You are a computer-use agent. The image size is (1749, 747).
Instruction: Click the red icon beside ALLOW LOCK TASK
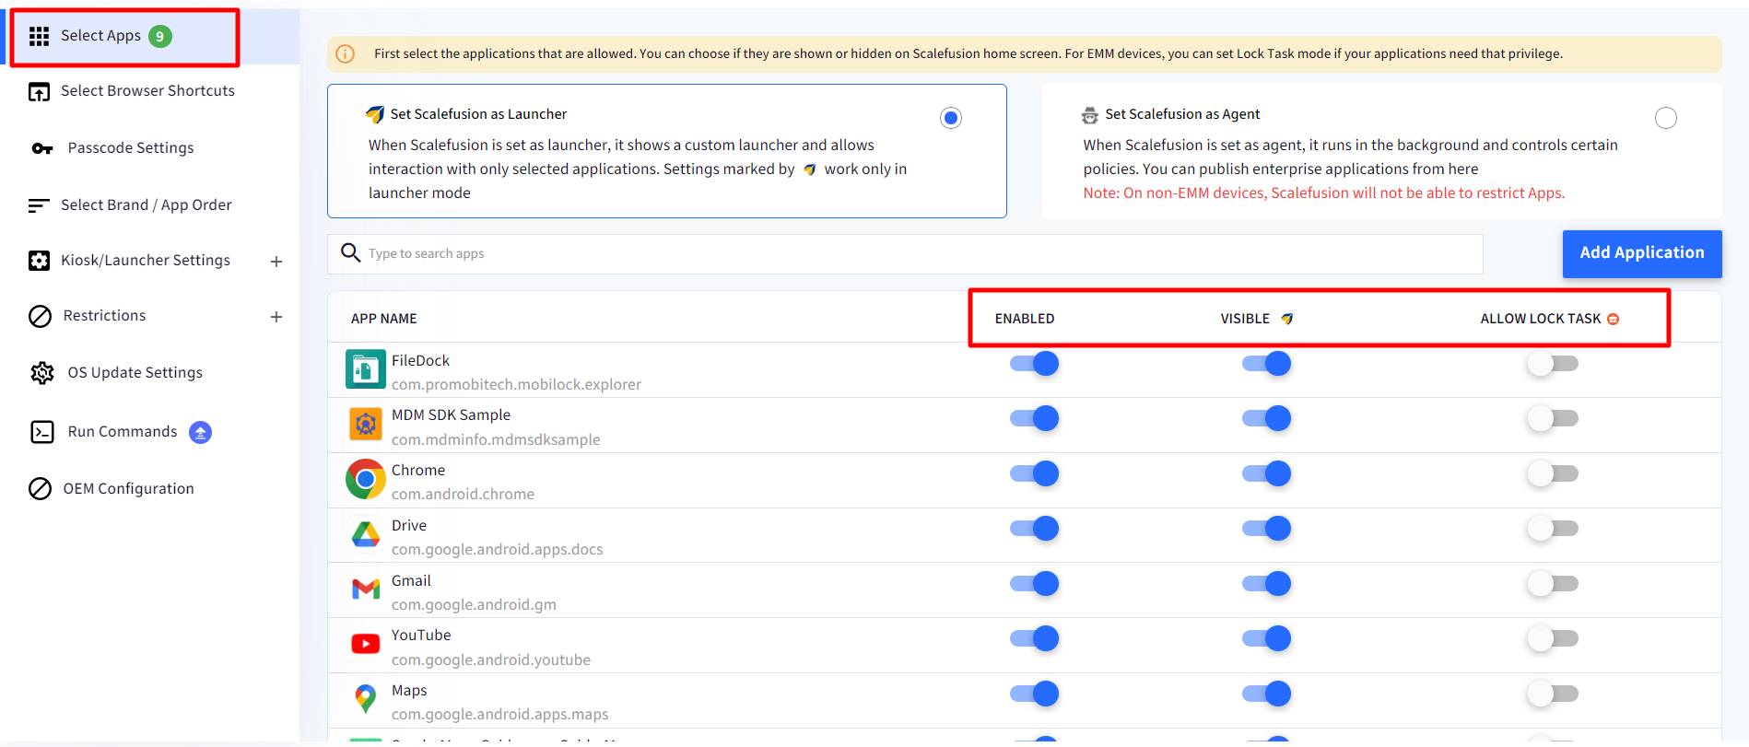1613,319
